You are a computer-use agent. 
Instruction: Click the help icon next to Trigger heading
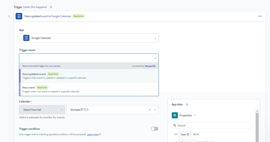pyautogui.click(x=51, y=7)
